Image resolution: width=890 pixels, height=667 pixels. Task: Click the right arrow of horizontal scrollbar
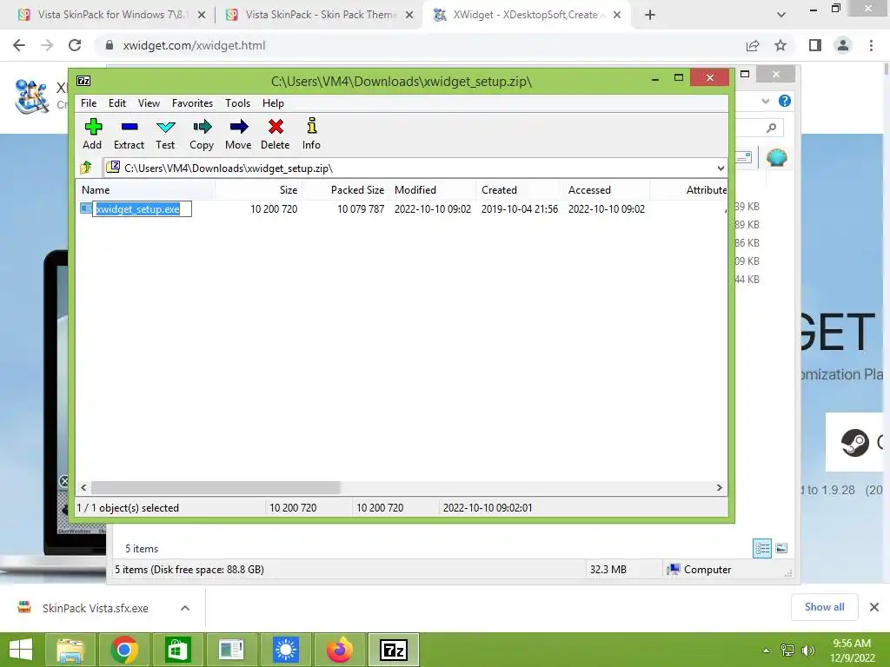tap(719, 488)
